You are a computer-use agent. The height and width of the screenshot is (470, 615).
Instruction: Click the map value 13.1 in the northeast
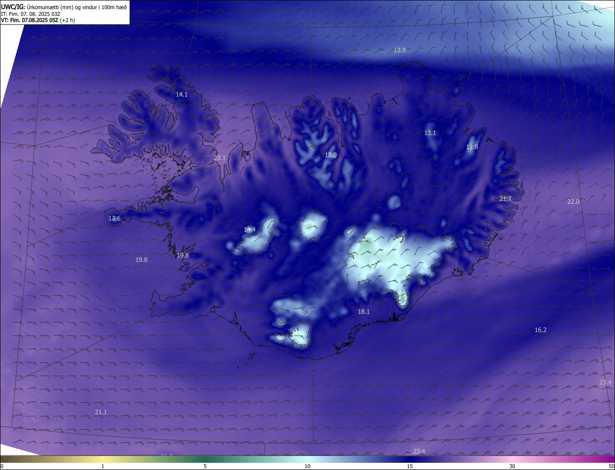point(430,133)
